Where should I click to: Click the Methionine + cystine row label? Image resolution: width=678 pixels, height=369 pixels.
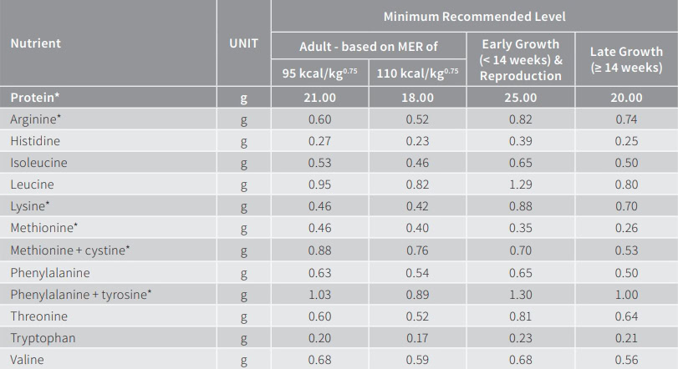pyautogui.click(x=70, y=250)
